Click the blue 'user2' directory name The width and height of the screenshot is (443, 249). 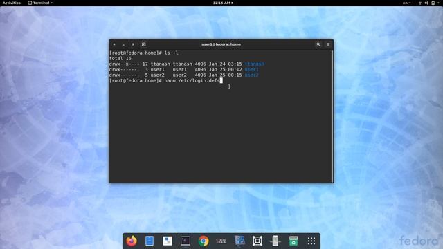pyautogui.click(x=252, y=75)
